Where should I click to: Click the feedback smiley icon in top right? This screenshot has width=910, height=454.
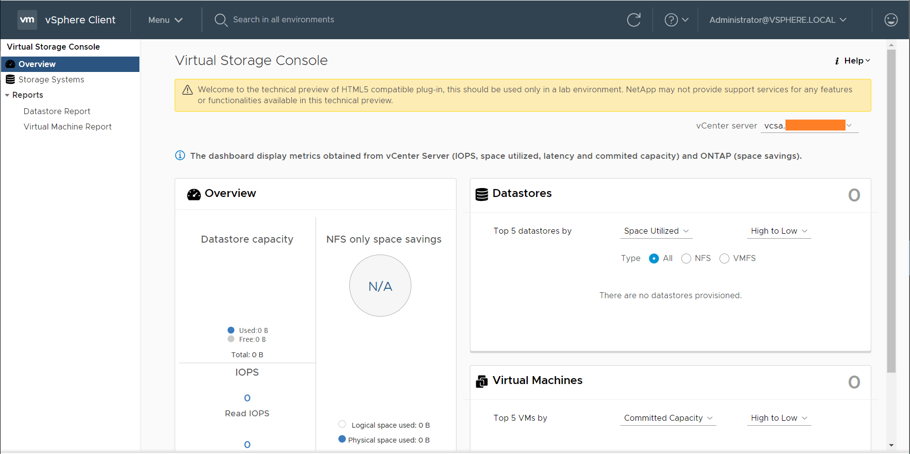coord(891,20)
